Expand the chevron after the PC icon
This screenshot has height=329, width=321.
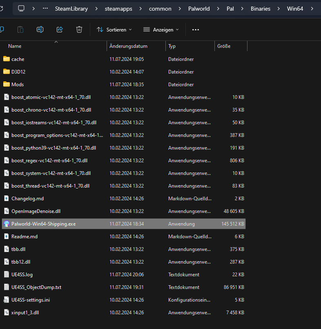(33, 9)
